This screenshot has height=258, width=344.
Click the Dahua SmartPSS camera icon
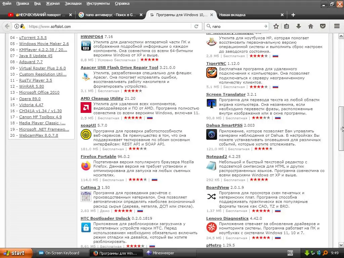212,134
